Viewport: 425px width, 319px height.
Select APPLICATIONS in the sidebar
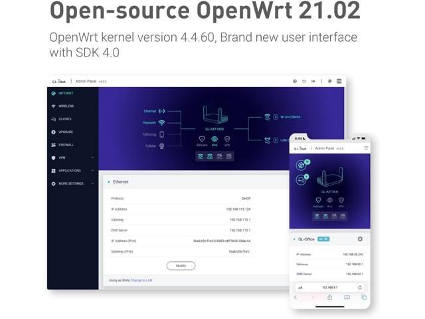point(69,171)
